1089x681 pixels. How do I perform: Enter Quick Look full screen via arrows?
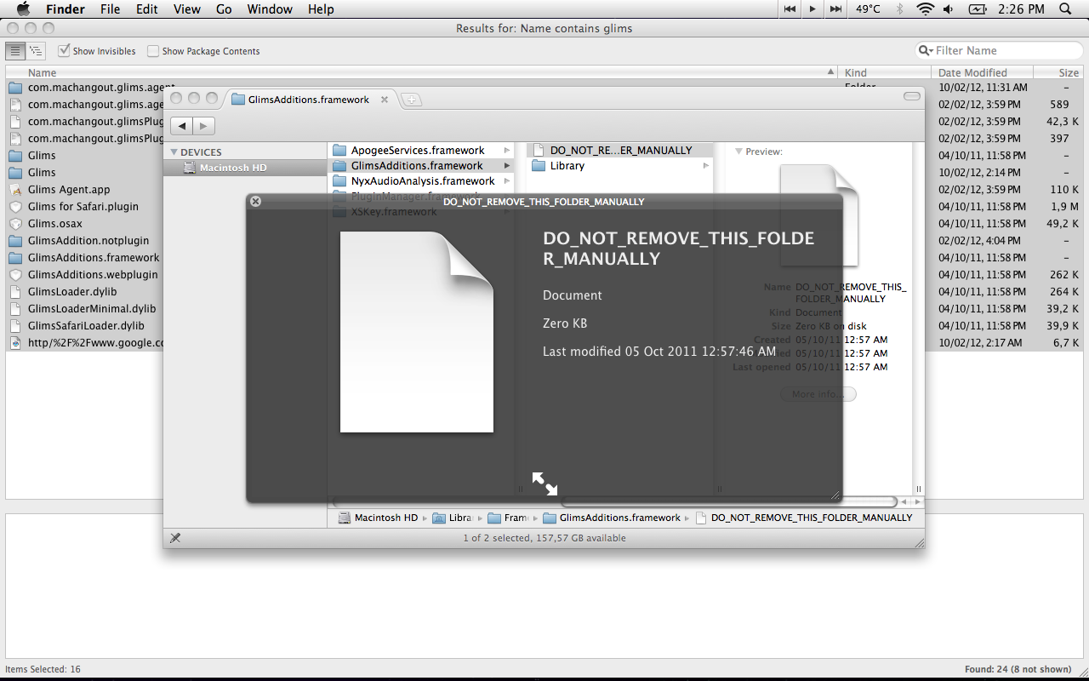(x=544, y=484)
